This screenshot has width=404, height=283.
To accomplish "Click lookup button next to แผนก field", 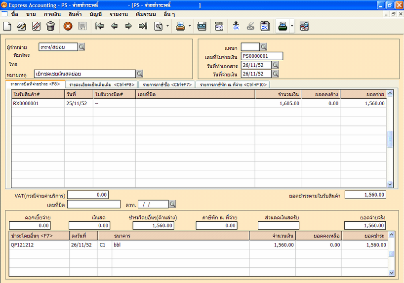I will click(264, 47).
